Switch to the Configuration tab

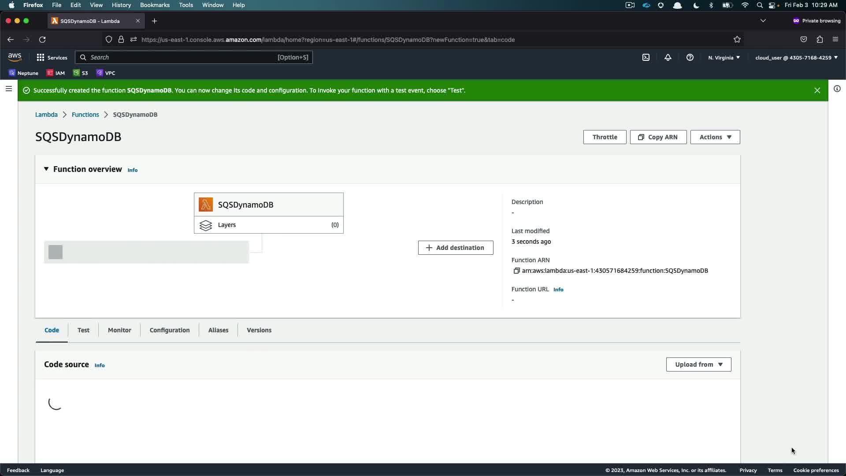click(x=170, y=330)
